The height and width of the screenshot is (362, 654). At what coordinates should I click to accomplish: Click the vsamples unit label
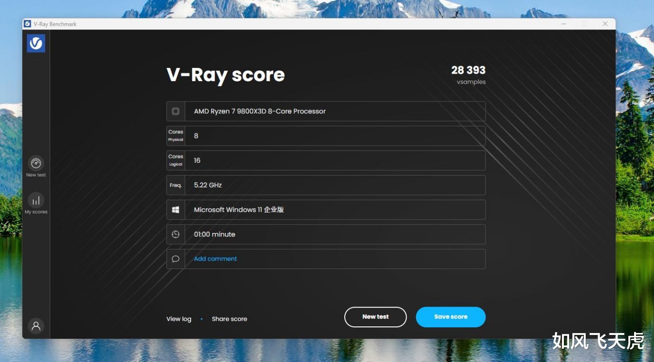click(471, 82)
